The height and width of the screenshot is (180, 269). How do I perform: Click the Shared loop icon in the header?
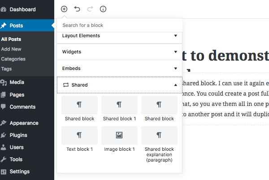point(66,85)
